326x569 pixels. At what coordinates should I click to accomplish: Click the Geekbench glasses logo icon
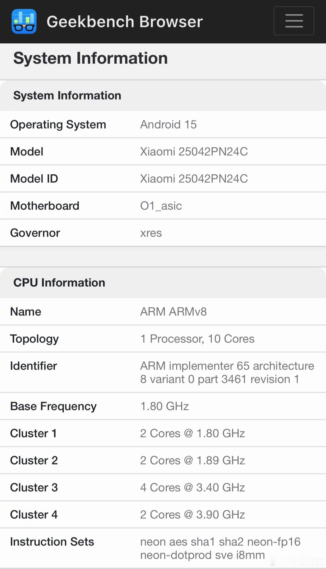pyautogui.click(x=24, y=21)
